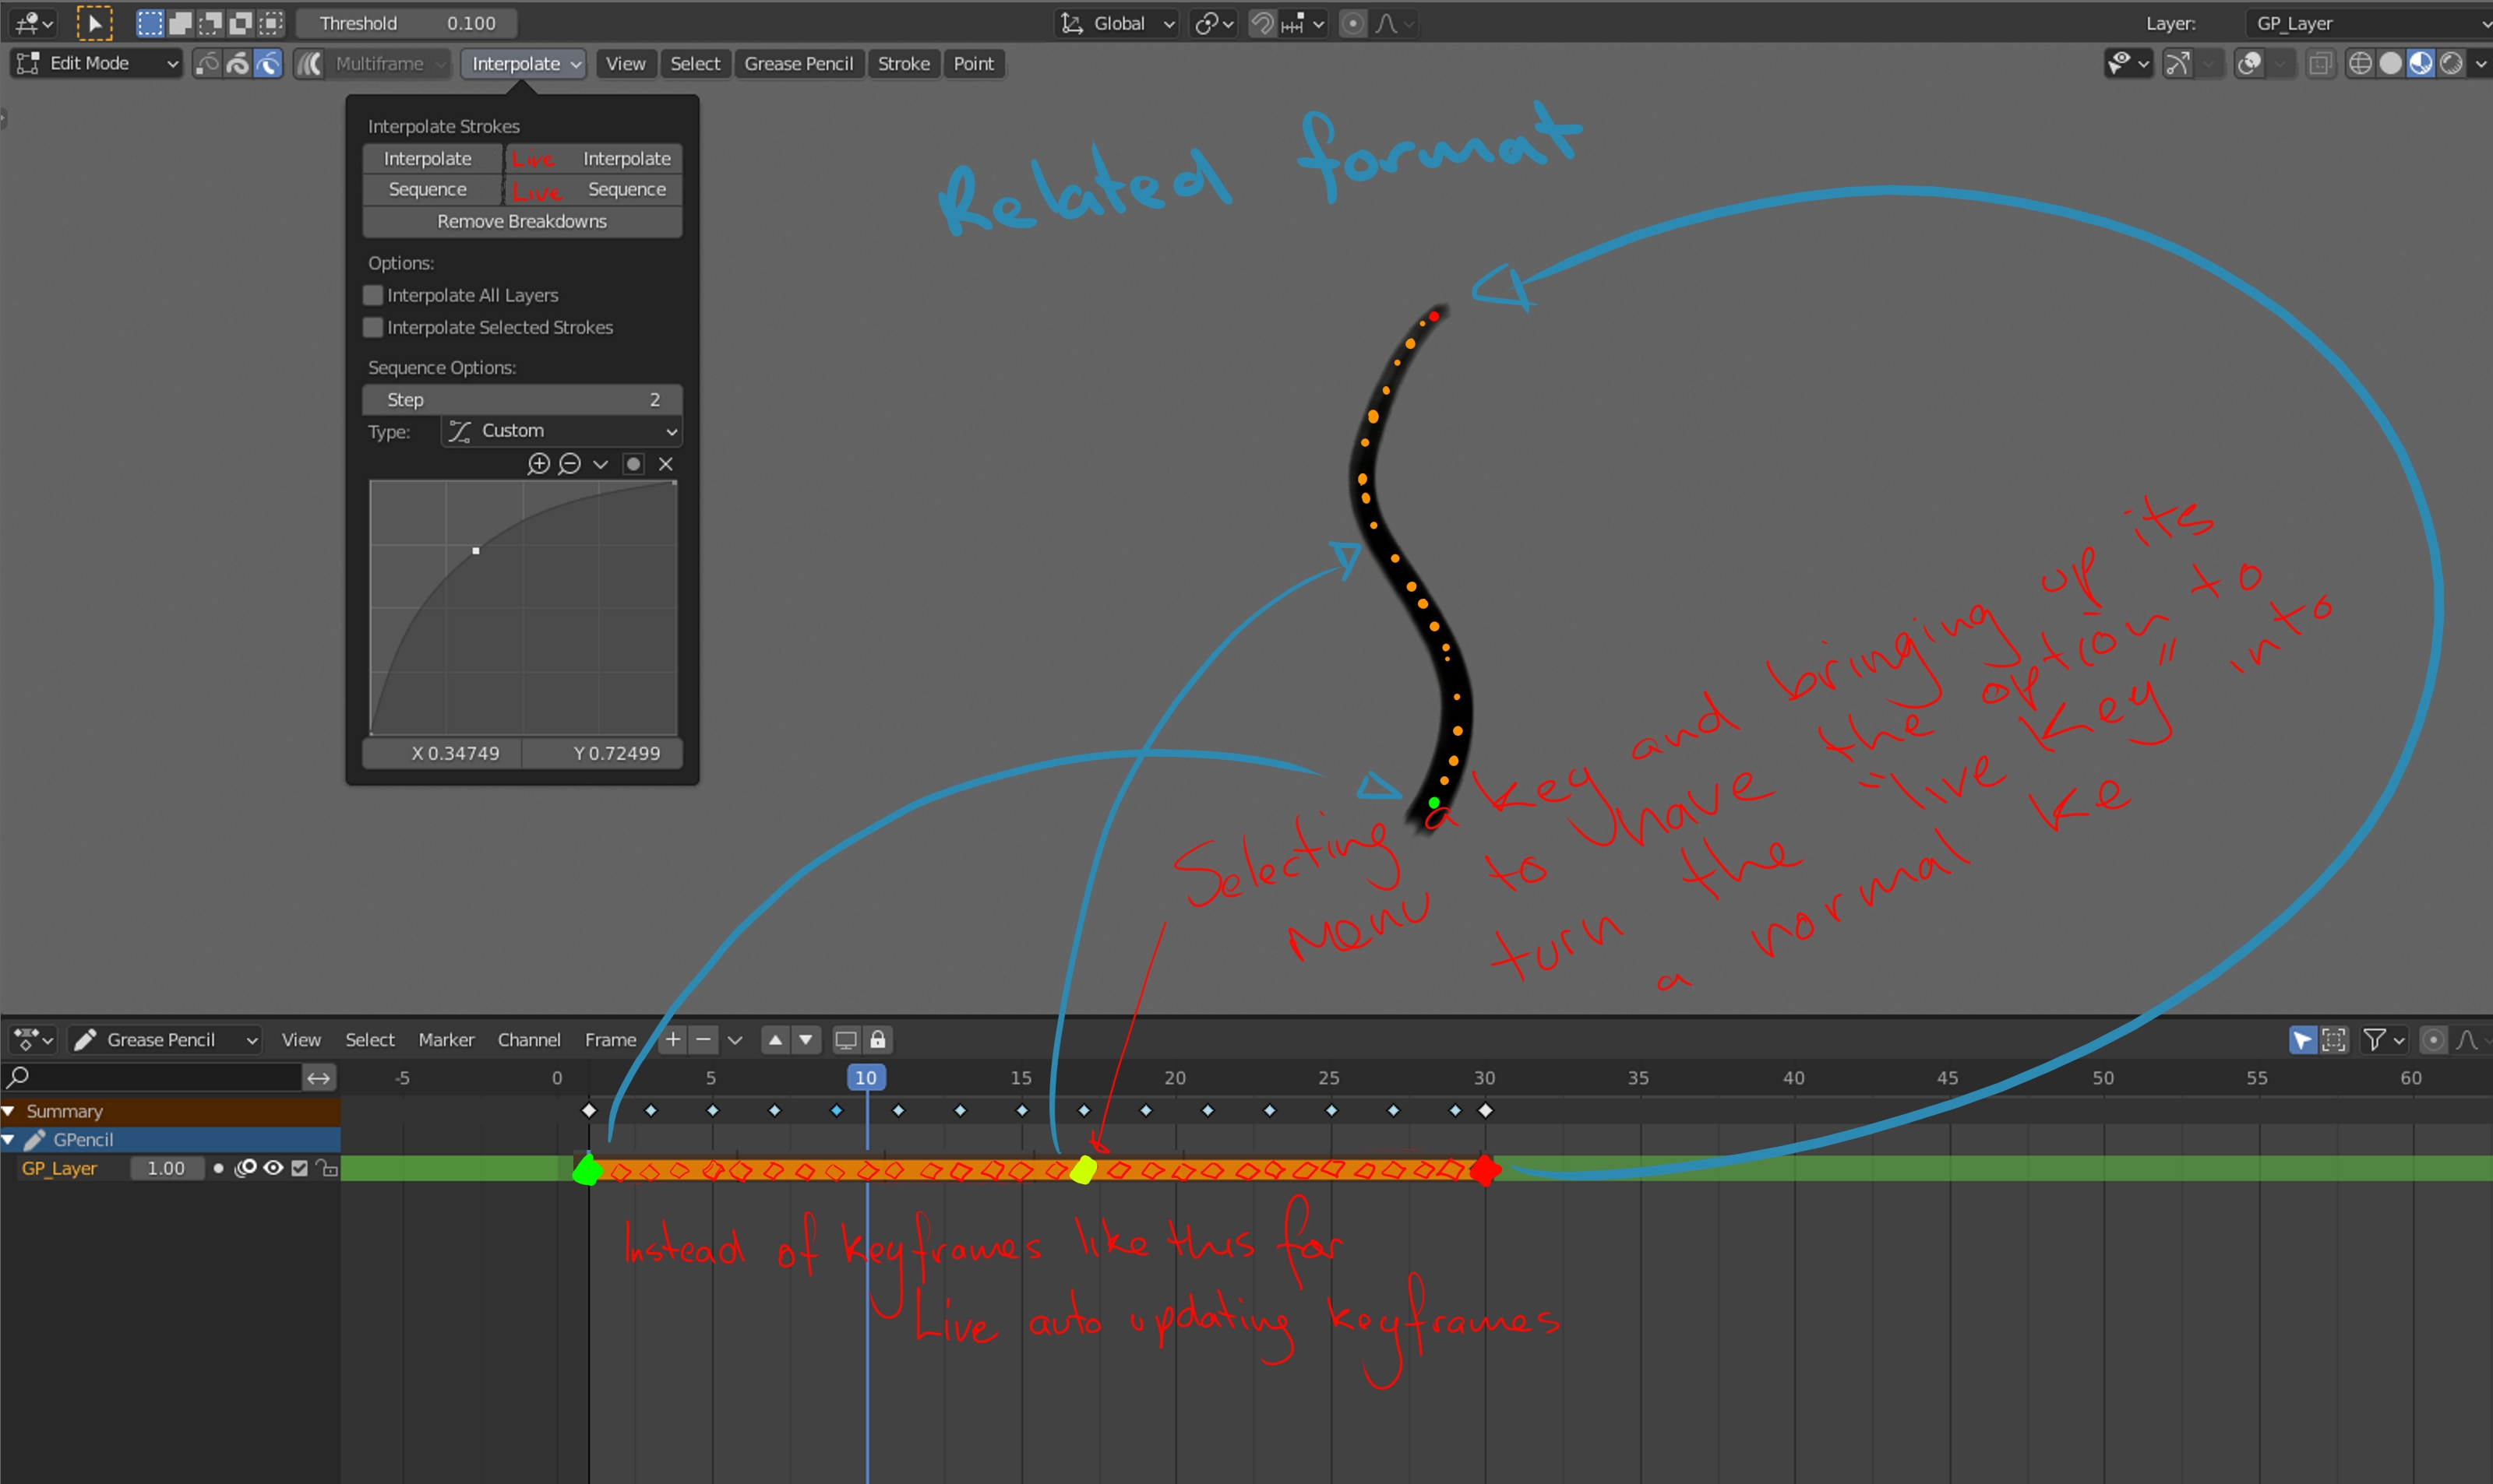Enable Stroke selection mode

point(237,64)
